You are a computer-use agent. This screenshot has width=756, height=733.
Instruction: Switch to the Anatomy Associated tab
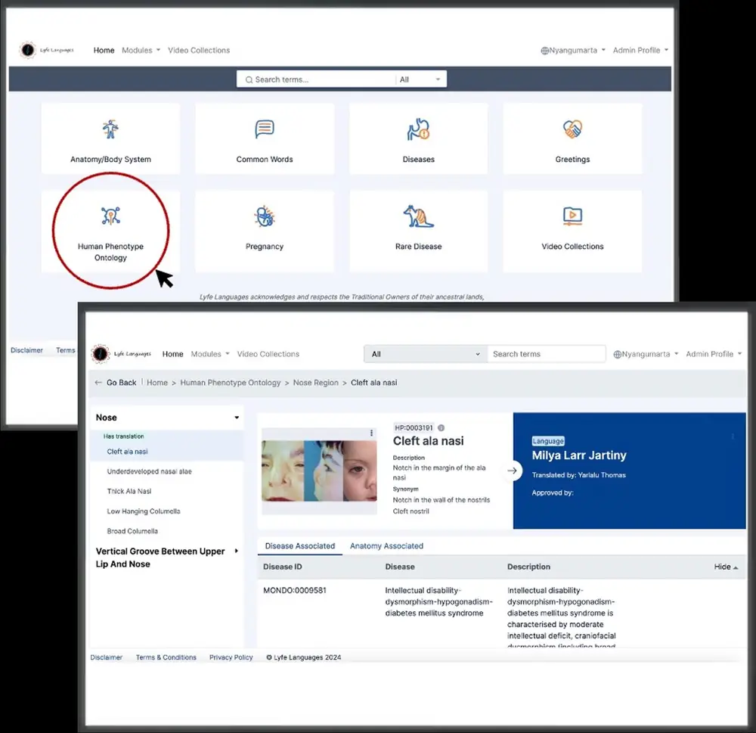coord(386,545)
